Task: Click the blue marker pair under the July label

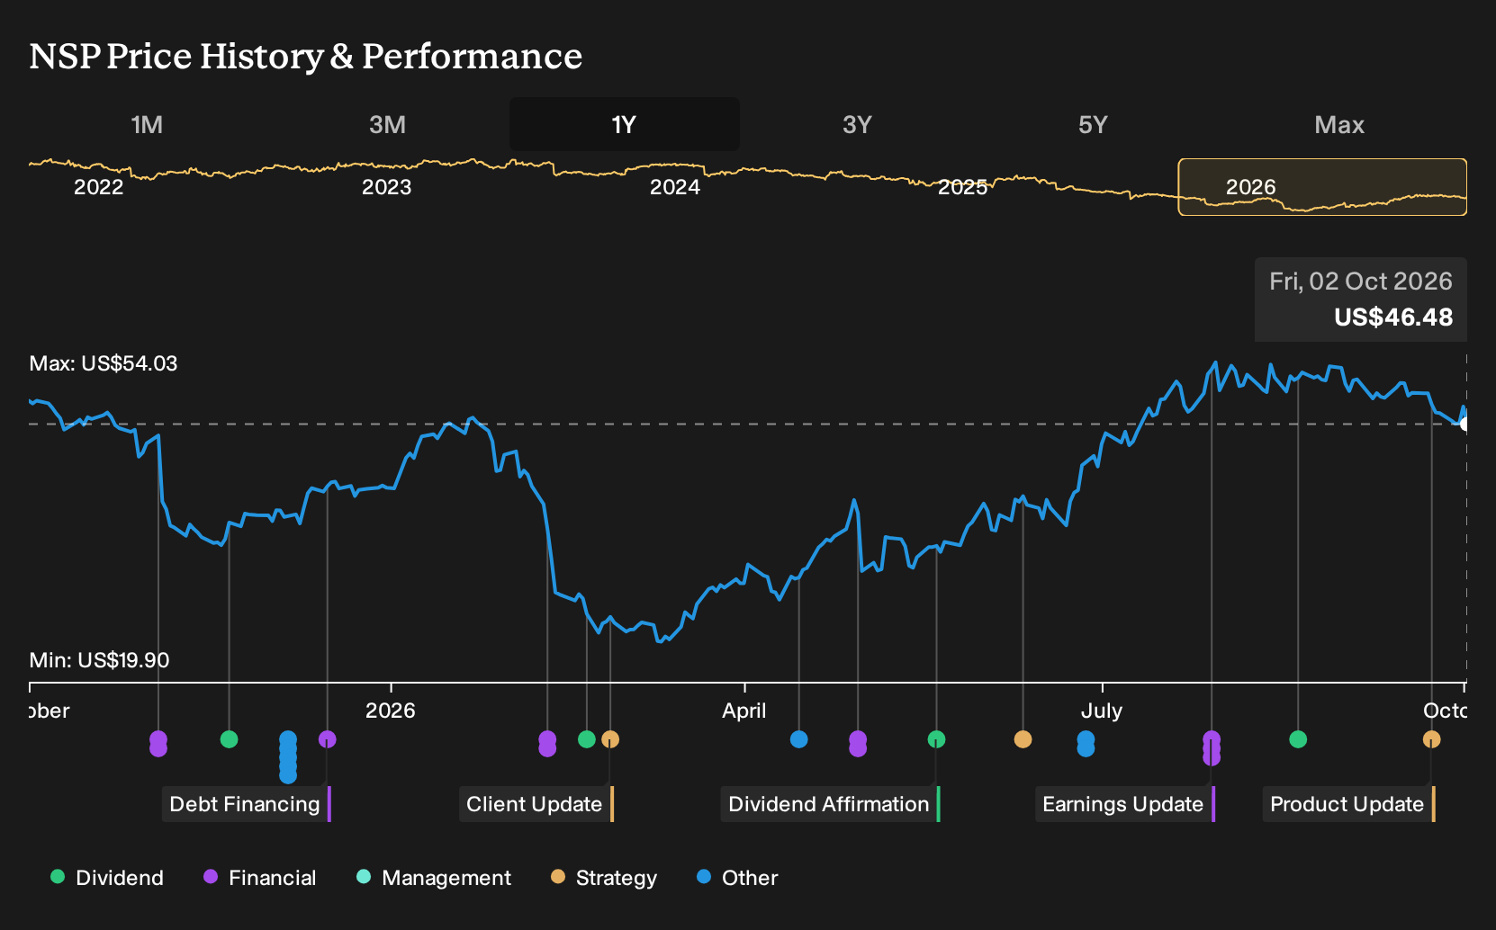Action: pos(1086,744)
